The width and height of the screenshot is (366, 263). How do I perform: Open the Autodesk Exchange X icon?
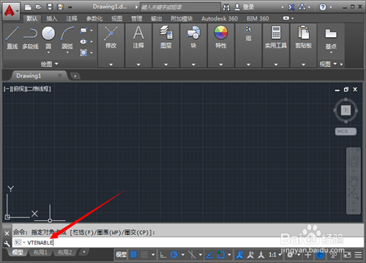click(291, 7)
